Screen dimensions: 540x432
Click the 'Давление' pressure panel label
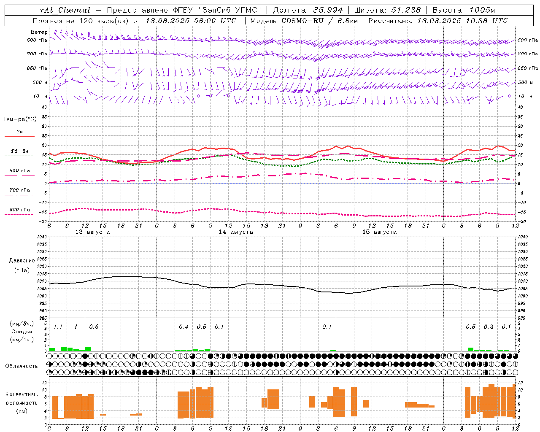click(x=22, y=261)
